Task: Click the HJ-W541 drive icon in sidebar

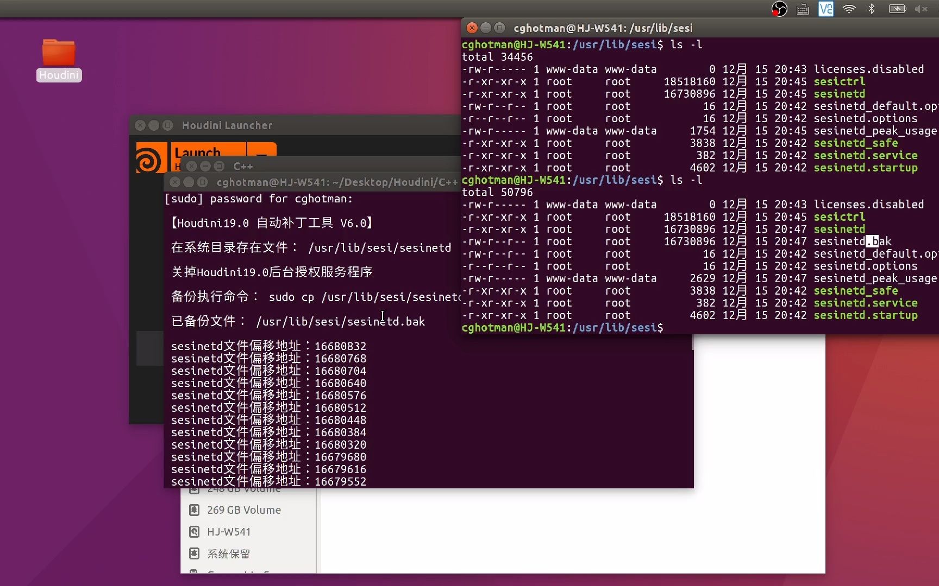Action: 195,531
